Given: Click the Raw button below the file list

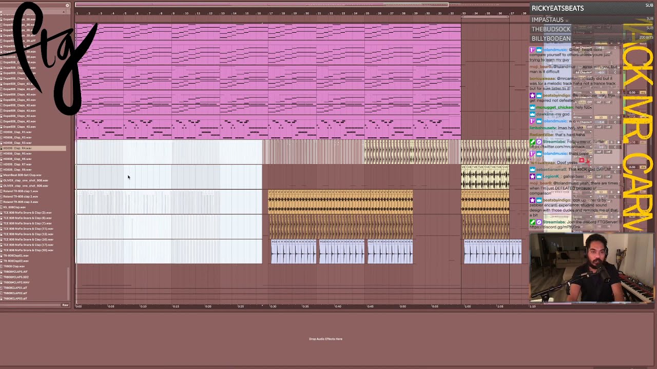Looking at the screenshot, I should (65, 305).
